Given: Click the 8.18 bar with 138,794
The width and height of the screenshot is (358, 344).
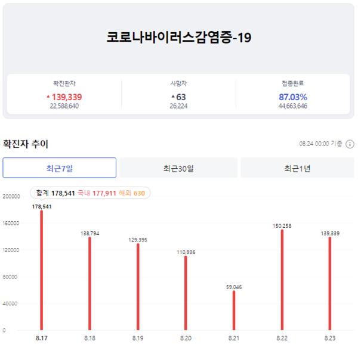Looking at the screenshot, I should pos(89,284).
